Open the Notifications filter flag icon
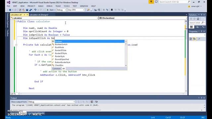 [151, 2]
